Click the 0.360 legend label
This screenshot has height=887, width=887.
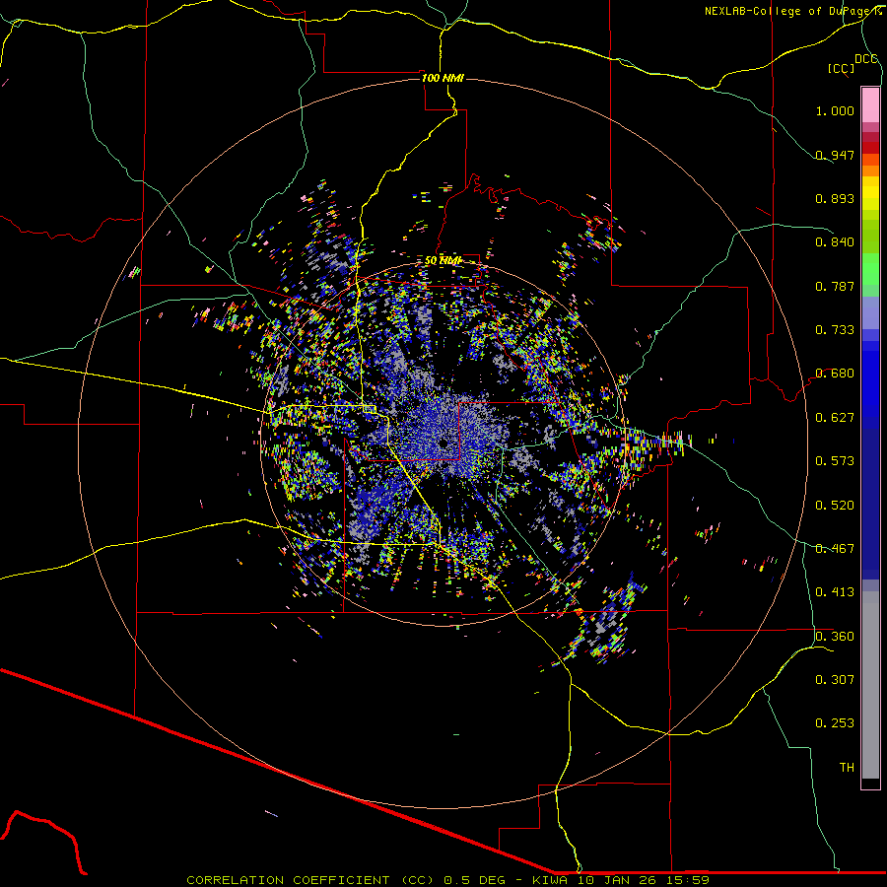point(835,637)
